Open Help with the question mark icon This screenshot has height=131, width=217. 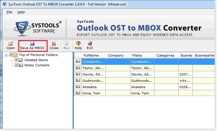tap(78, 44)
